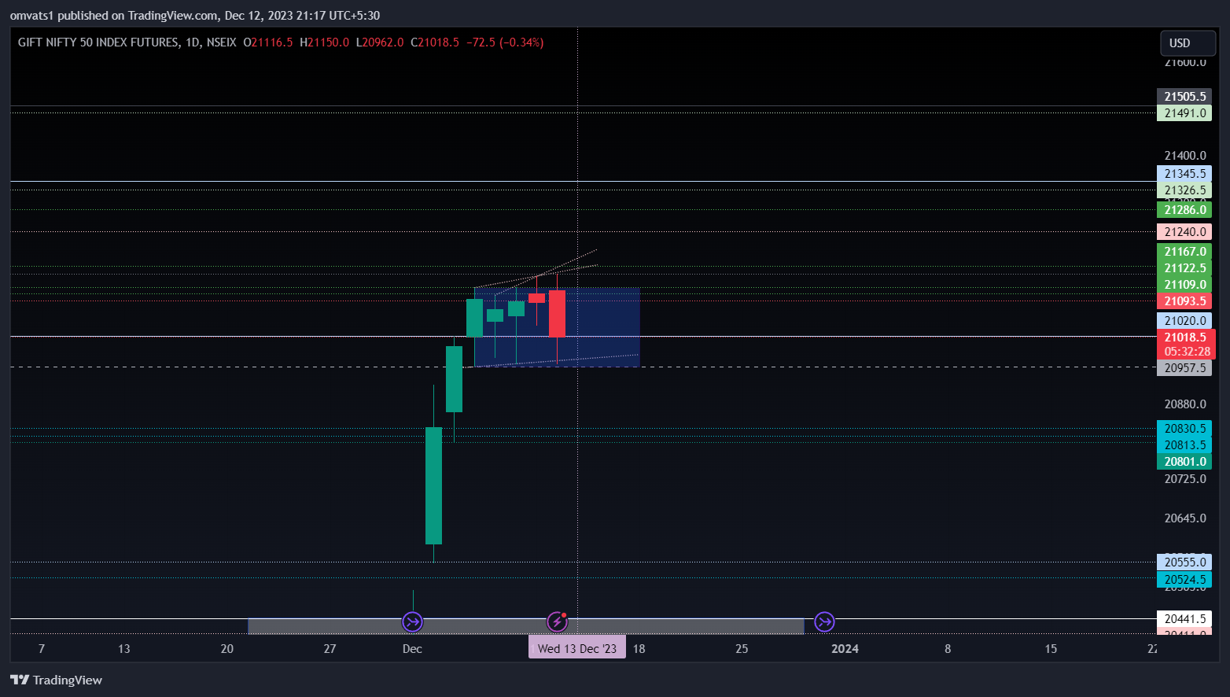The image size is (1230, 697).
Task: Select the 21020.0 price label
Action: tap(1184, 321)
